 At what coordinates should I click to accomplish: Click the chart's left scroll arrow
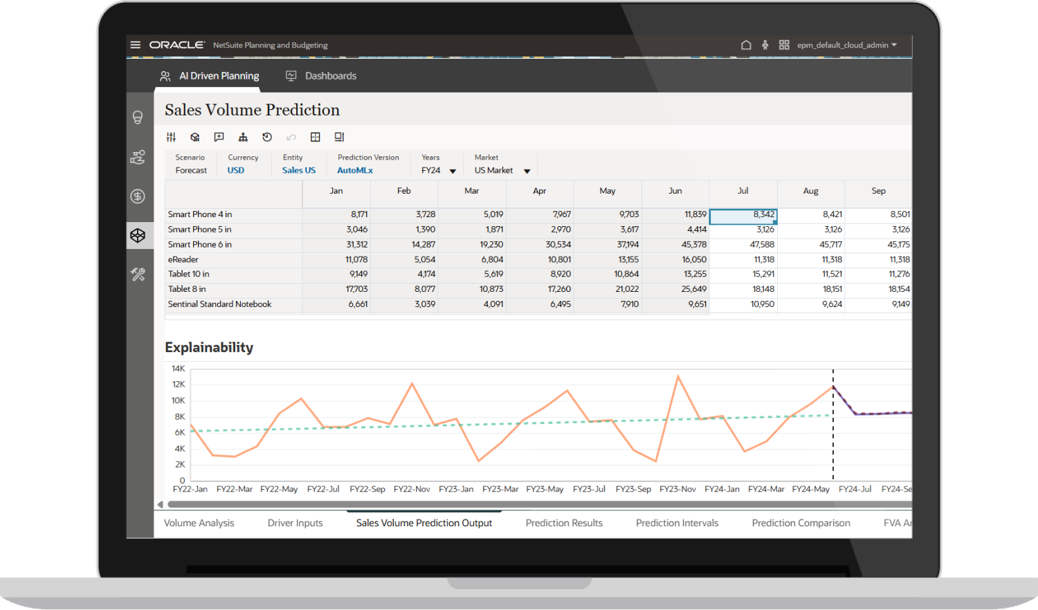coord(161,504)
